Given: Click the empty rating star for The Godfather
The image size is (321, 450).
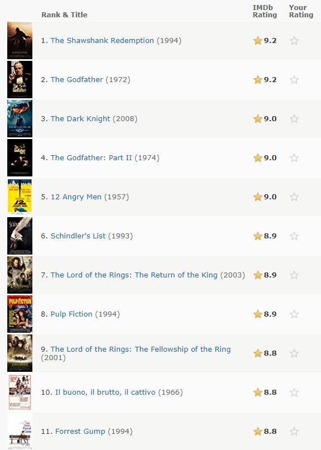Looking at the screenshot, I should (294, 79).
